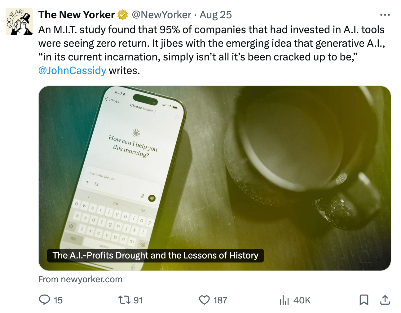Click the 91 reposts count

(x=138, y=300)
